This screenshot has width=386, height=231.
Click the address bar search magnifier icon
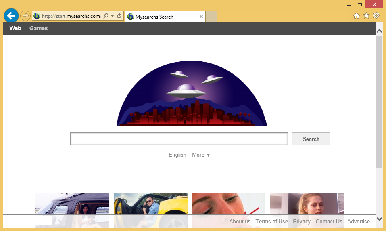(x=106, y=16)
